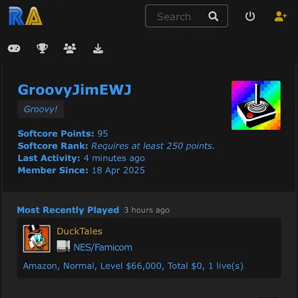Click the Requires at least 250 points text
This screenshot has height=298, width=298.
coord(153,146)
